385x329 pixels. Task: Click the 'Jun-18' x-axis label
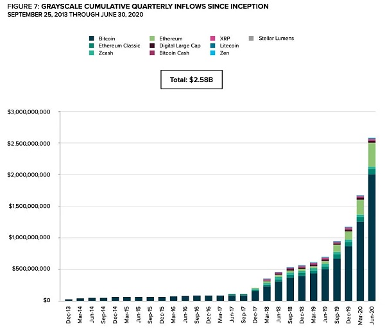pos(278,315)
